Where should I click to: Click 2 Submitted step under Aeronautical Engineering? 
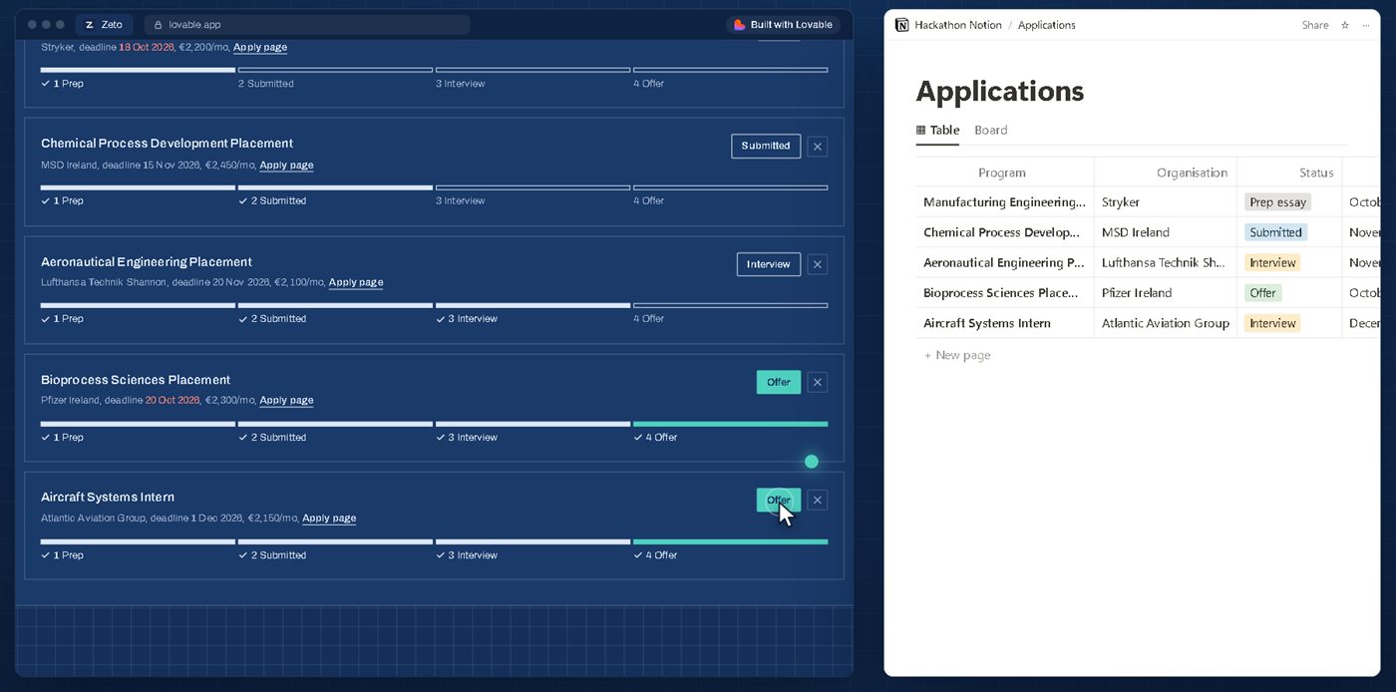tap(335, 314)
